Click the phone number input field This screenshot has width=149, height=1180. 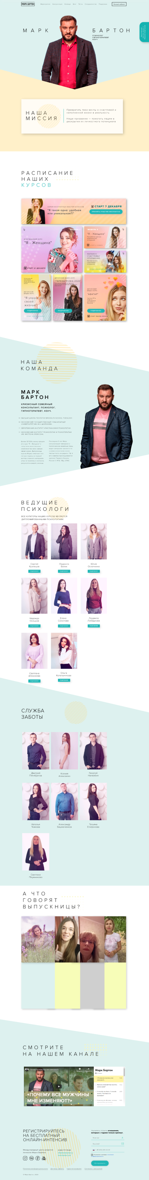(x=108, y=1150)
